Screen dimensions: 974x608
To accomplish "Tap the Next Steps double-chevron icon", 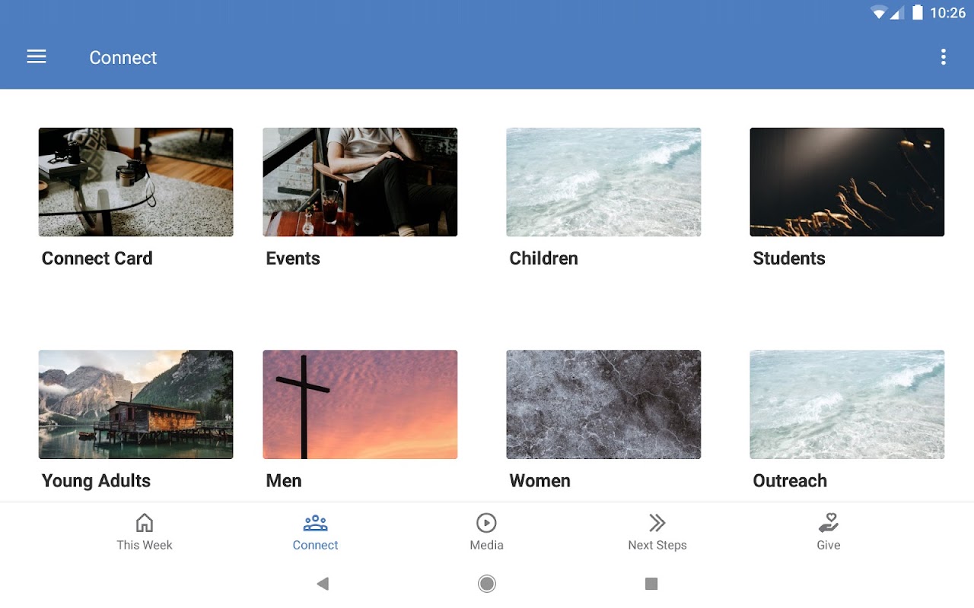I will pyautogui.click(x=657, y=523).
